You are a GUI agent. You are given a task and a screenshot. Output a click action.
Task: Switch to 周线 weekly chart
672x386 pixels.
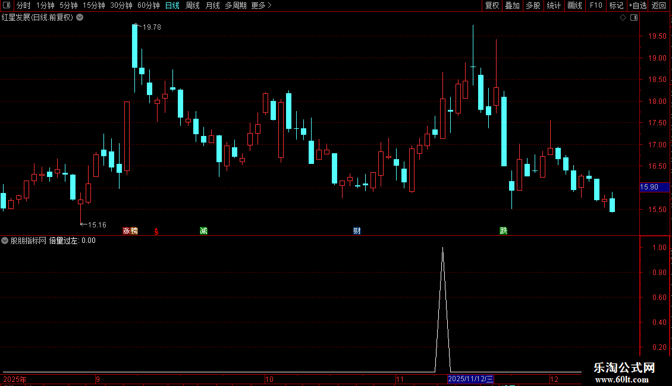click(x=193, y=5)
